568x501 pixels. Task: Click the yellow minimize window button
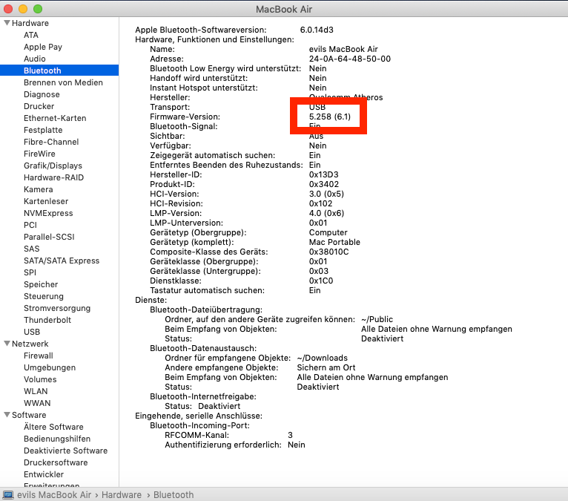click(x=23, y=9)
